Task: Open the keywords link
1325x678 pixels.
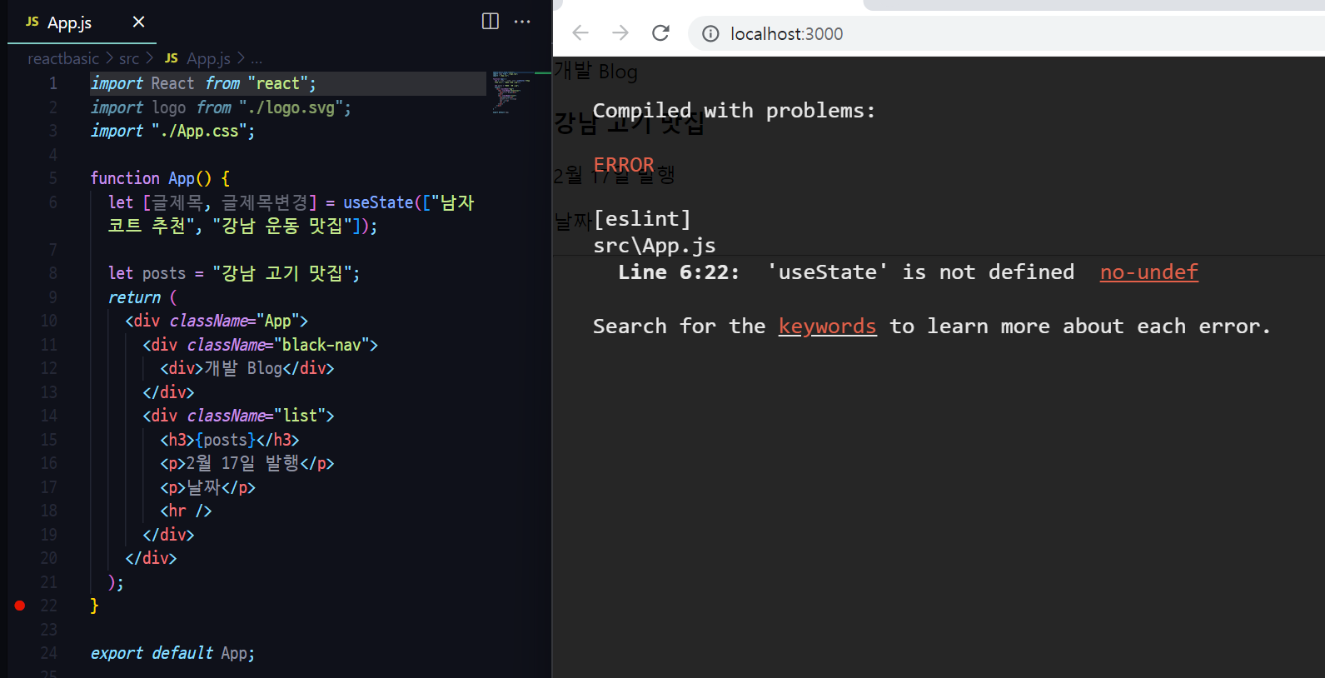Action: coord(827,327)
